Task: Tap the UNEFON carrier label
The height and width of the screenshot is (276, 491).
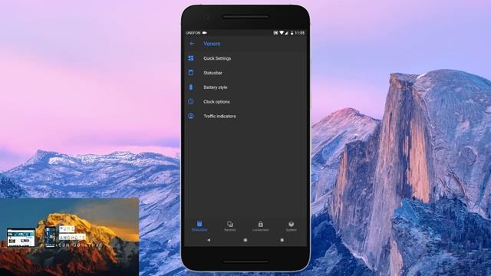Action: [193, 33]
